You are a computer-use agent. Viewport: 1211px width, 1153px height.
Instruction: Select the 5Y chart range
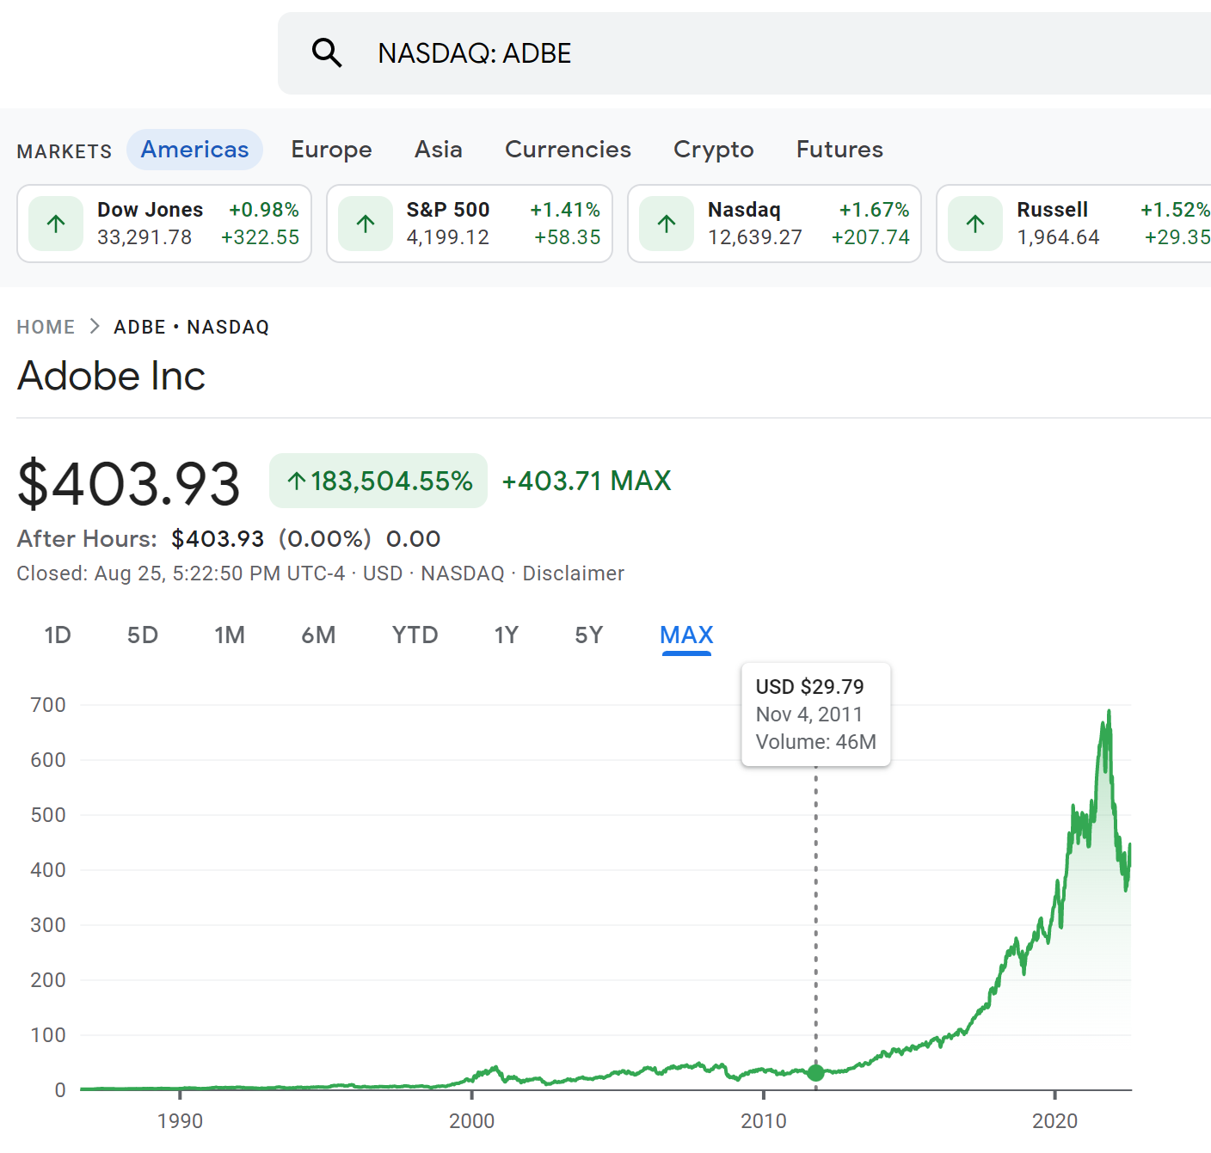coord(588,635)
